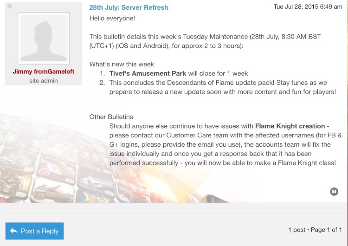Click the 'What's new this week' heading
This screenshot has width=348, height=246.
click(122, 64)
